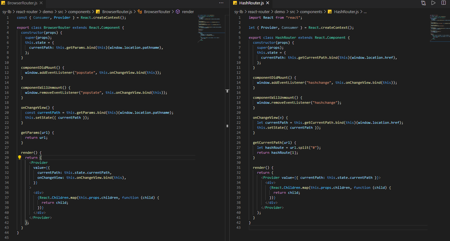Open src breadcrumb in left editor

(x=61, y=12)
